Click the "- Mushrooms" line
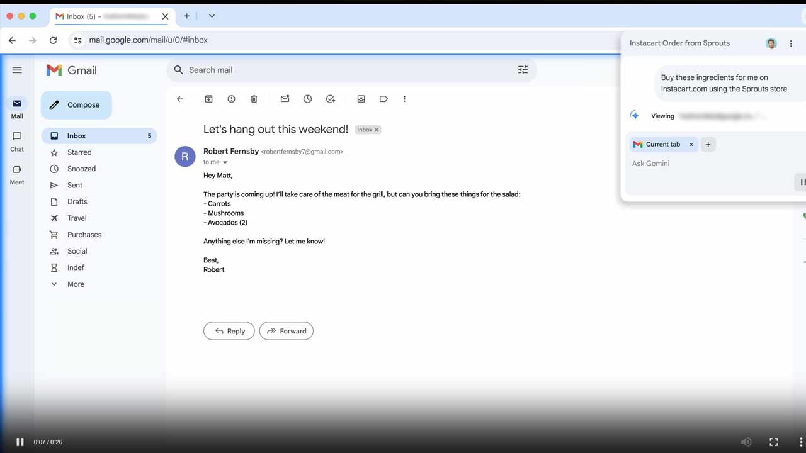Viewport: 806px width, 453px height. click(224, 213)
